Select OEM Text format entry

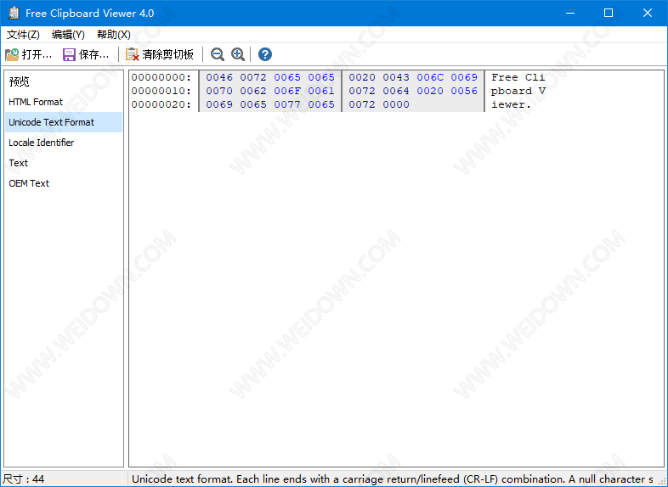click(64, 184)
